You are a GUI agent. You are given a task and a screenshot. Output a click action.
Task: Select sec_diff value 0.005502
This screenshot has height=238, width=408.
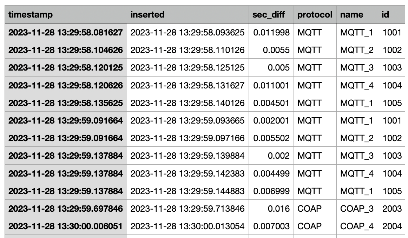(x=271, y=138)
